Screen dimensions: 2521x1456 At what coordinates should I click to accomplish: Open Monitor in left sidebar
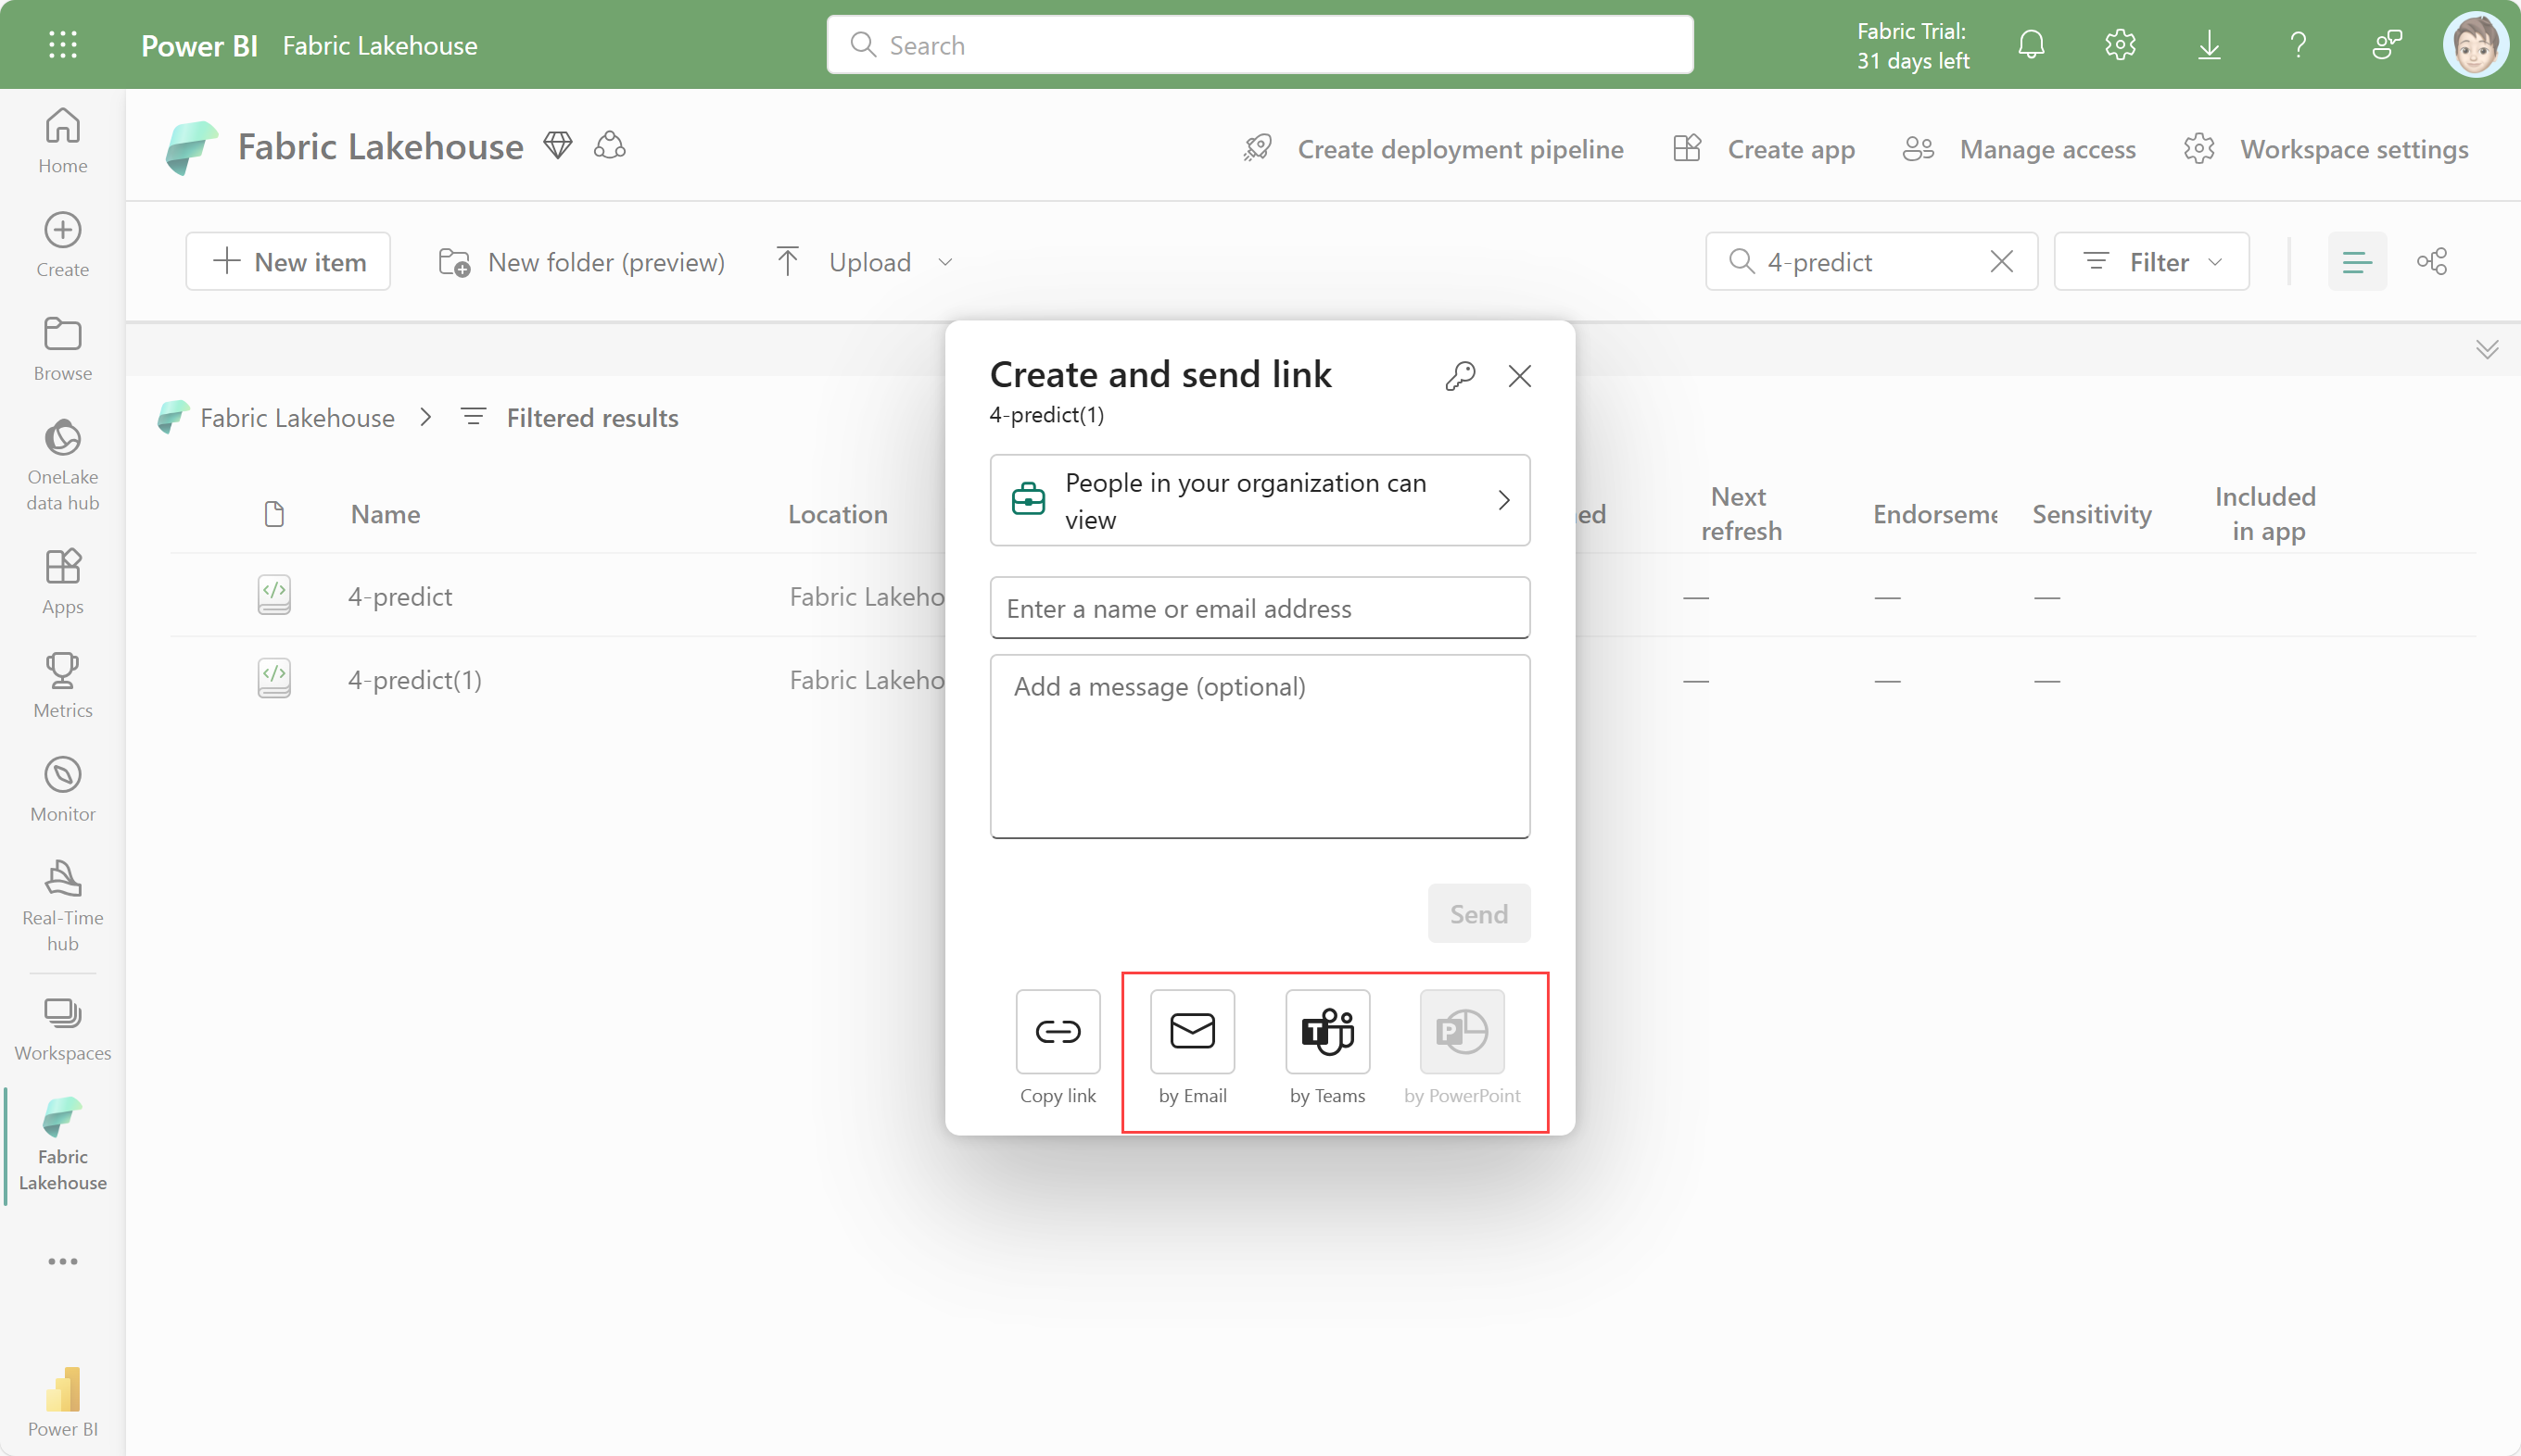tap(62, 790)
